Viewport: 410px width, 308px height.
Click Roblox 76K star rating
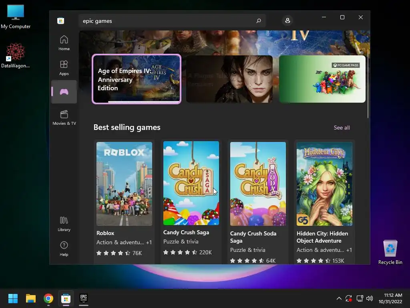(x=119, y=253)
